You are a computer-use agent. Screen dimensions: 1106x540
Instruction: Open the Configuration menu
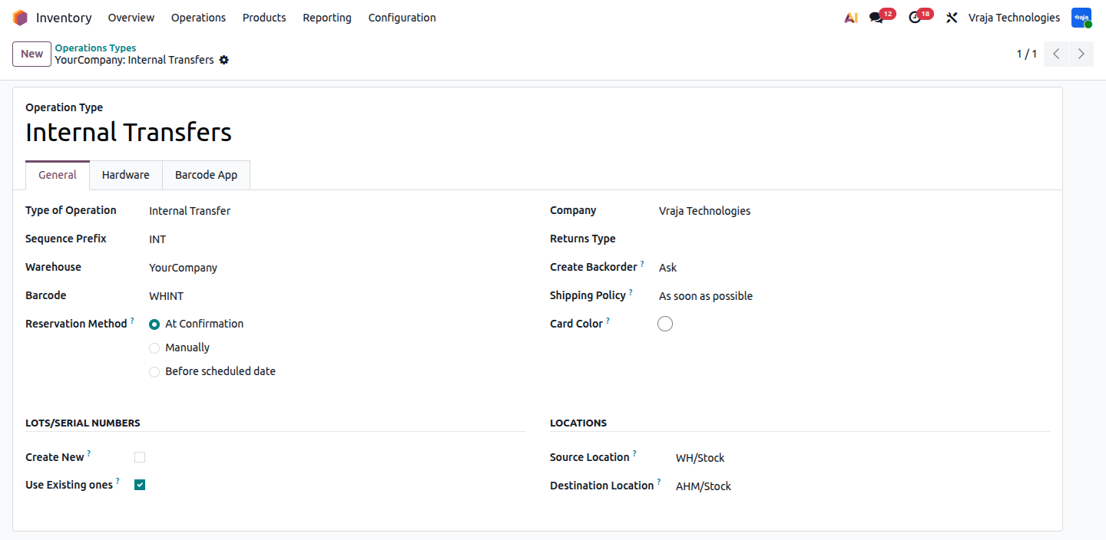[402, 18]
